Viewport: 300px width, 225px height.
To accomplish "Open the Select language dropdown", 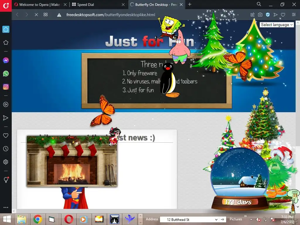I will coord(277,25).
